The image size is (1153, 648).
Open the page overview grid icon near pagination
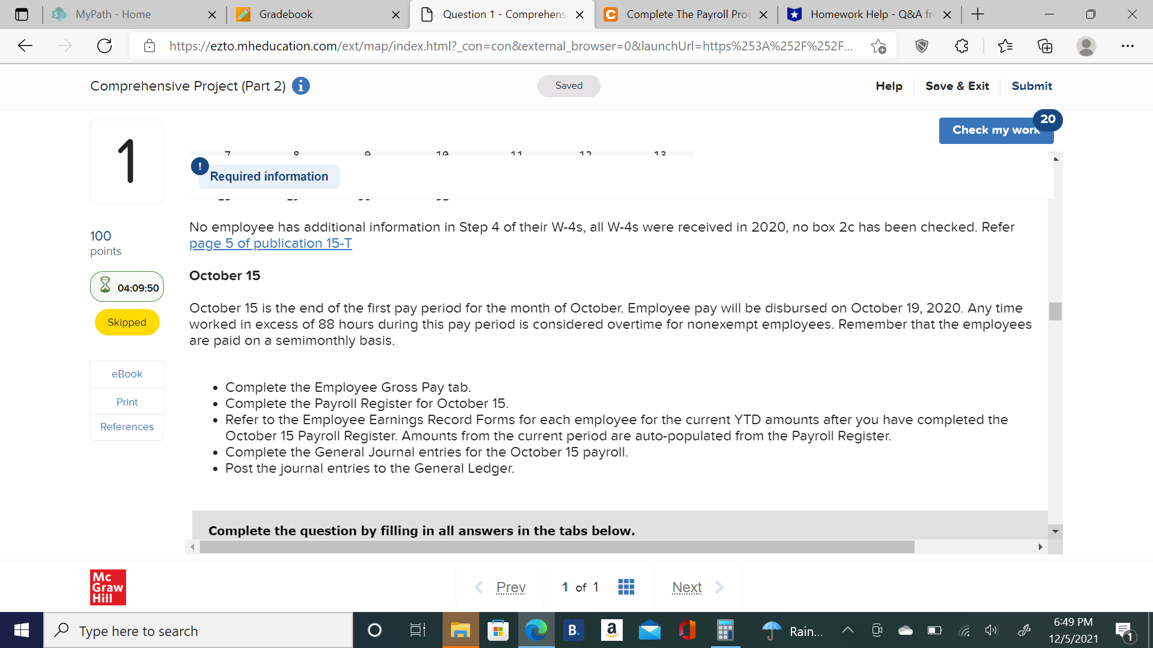click(626, 587)
